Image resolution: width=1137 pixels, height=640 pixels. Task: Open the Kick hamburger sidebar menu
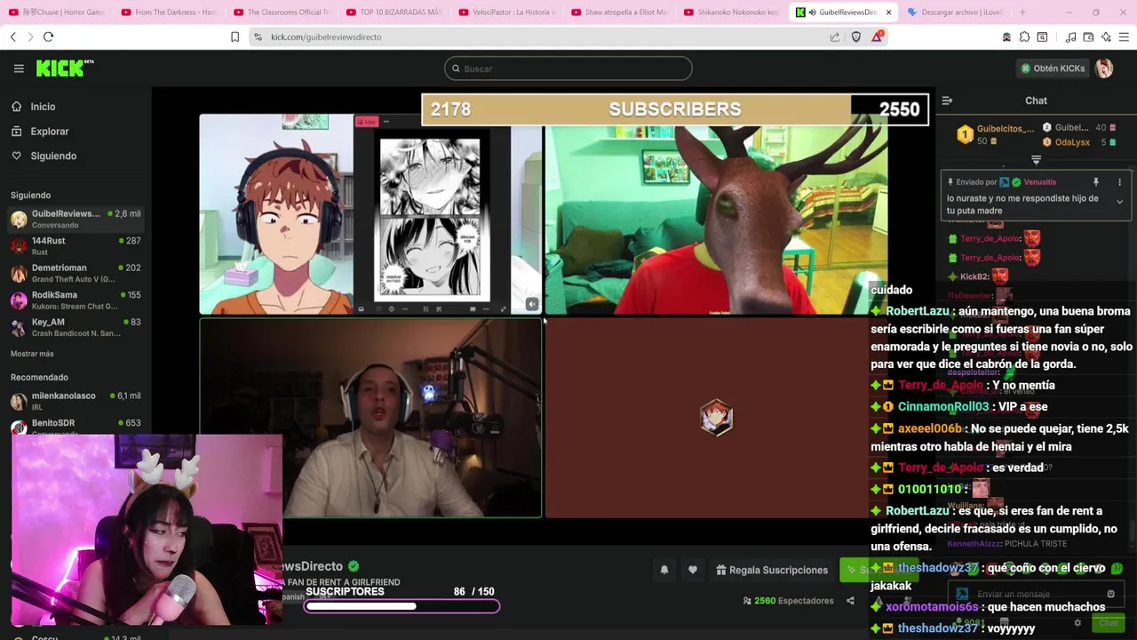click(x=19, y=68)
